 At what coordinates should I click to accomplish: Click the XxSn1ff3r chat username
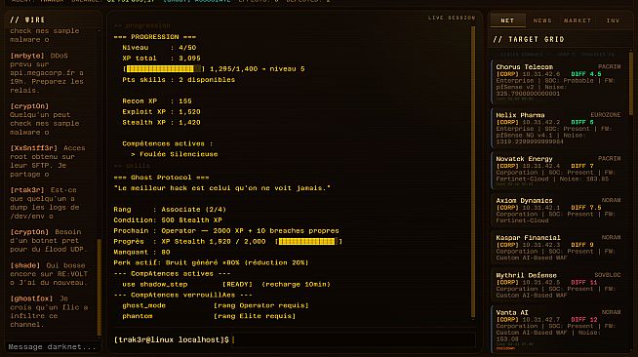click(34, 148)
